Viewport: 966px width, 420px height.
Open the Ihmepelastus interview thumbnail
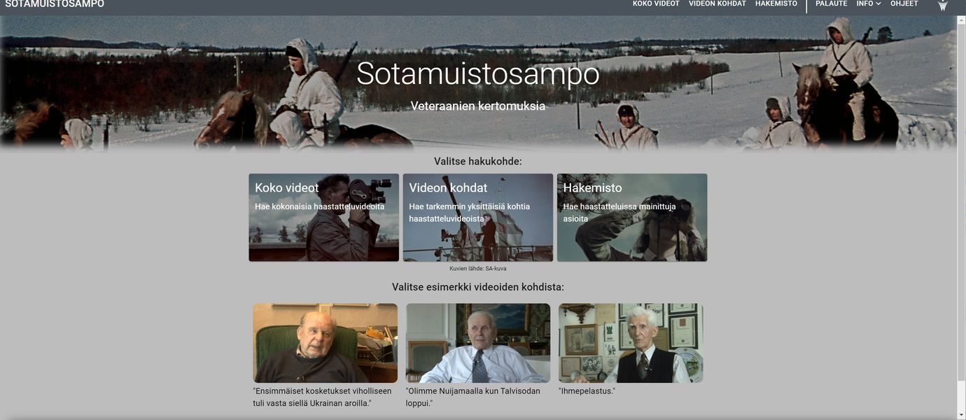(631, 343)
